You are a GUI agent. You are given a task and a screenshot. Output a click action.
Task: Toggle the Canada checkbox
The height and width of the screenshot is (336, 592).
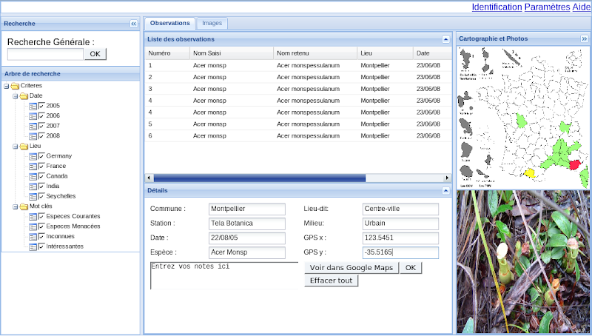[41, 176]
